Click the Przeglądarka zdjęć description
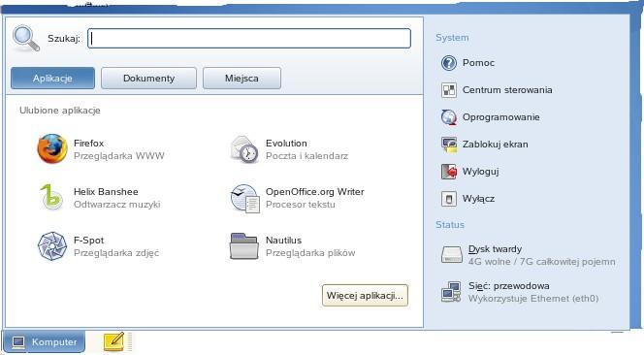 [x=116, y=253]
